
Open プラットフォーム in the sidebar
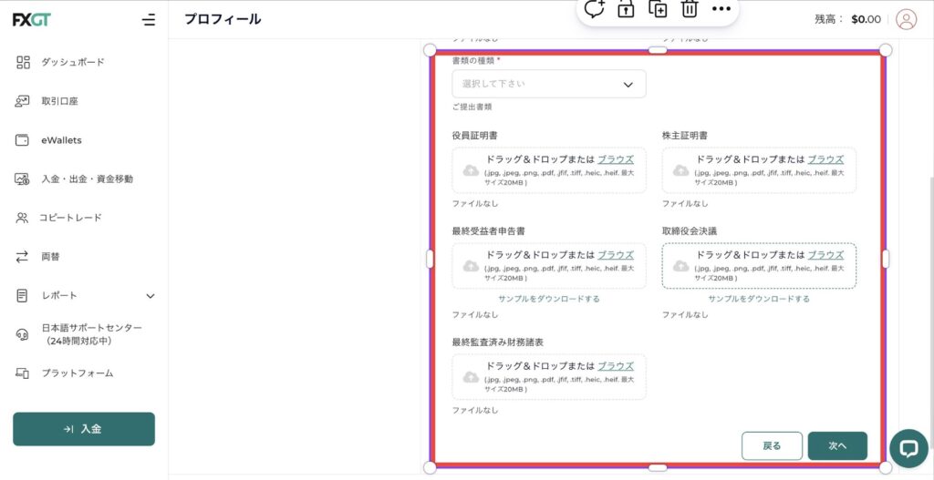[78, 373]
